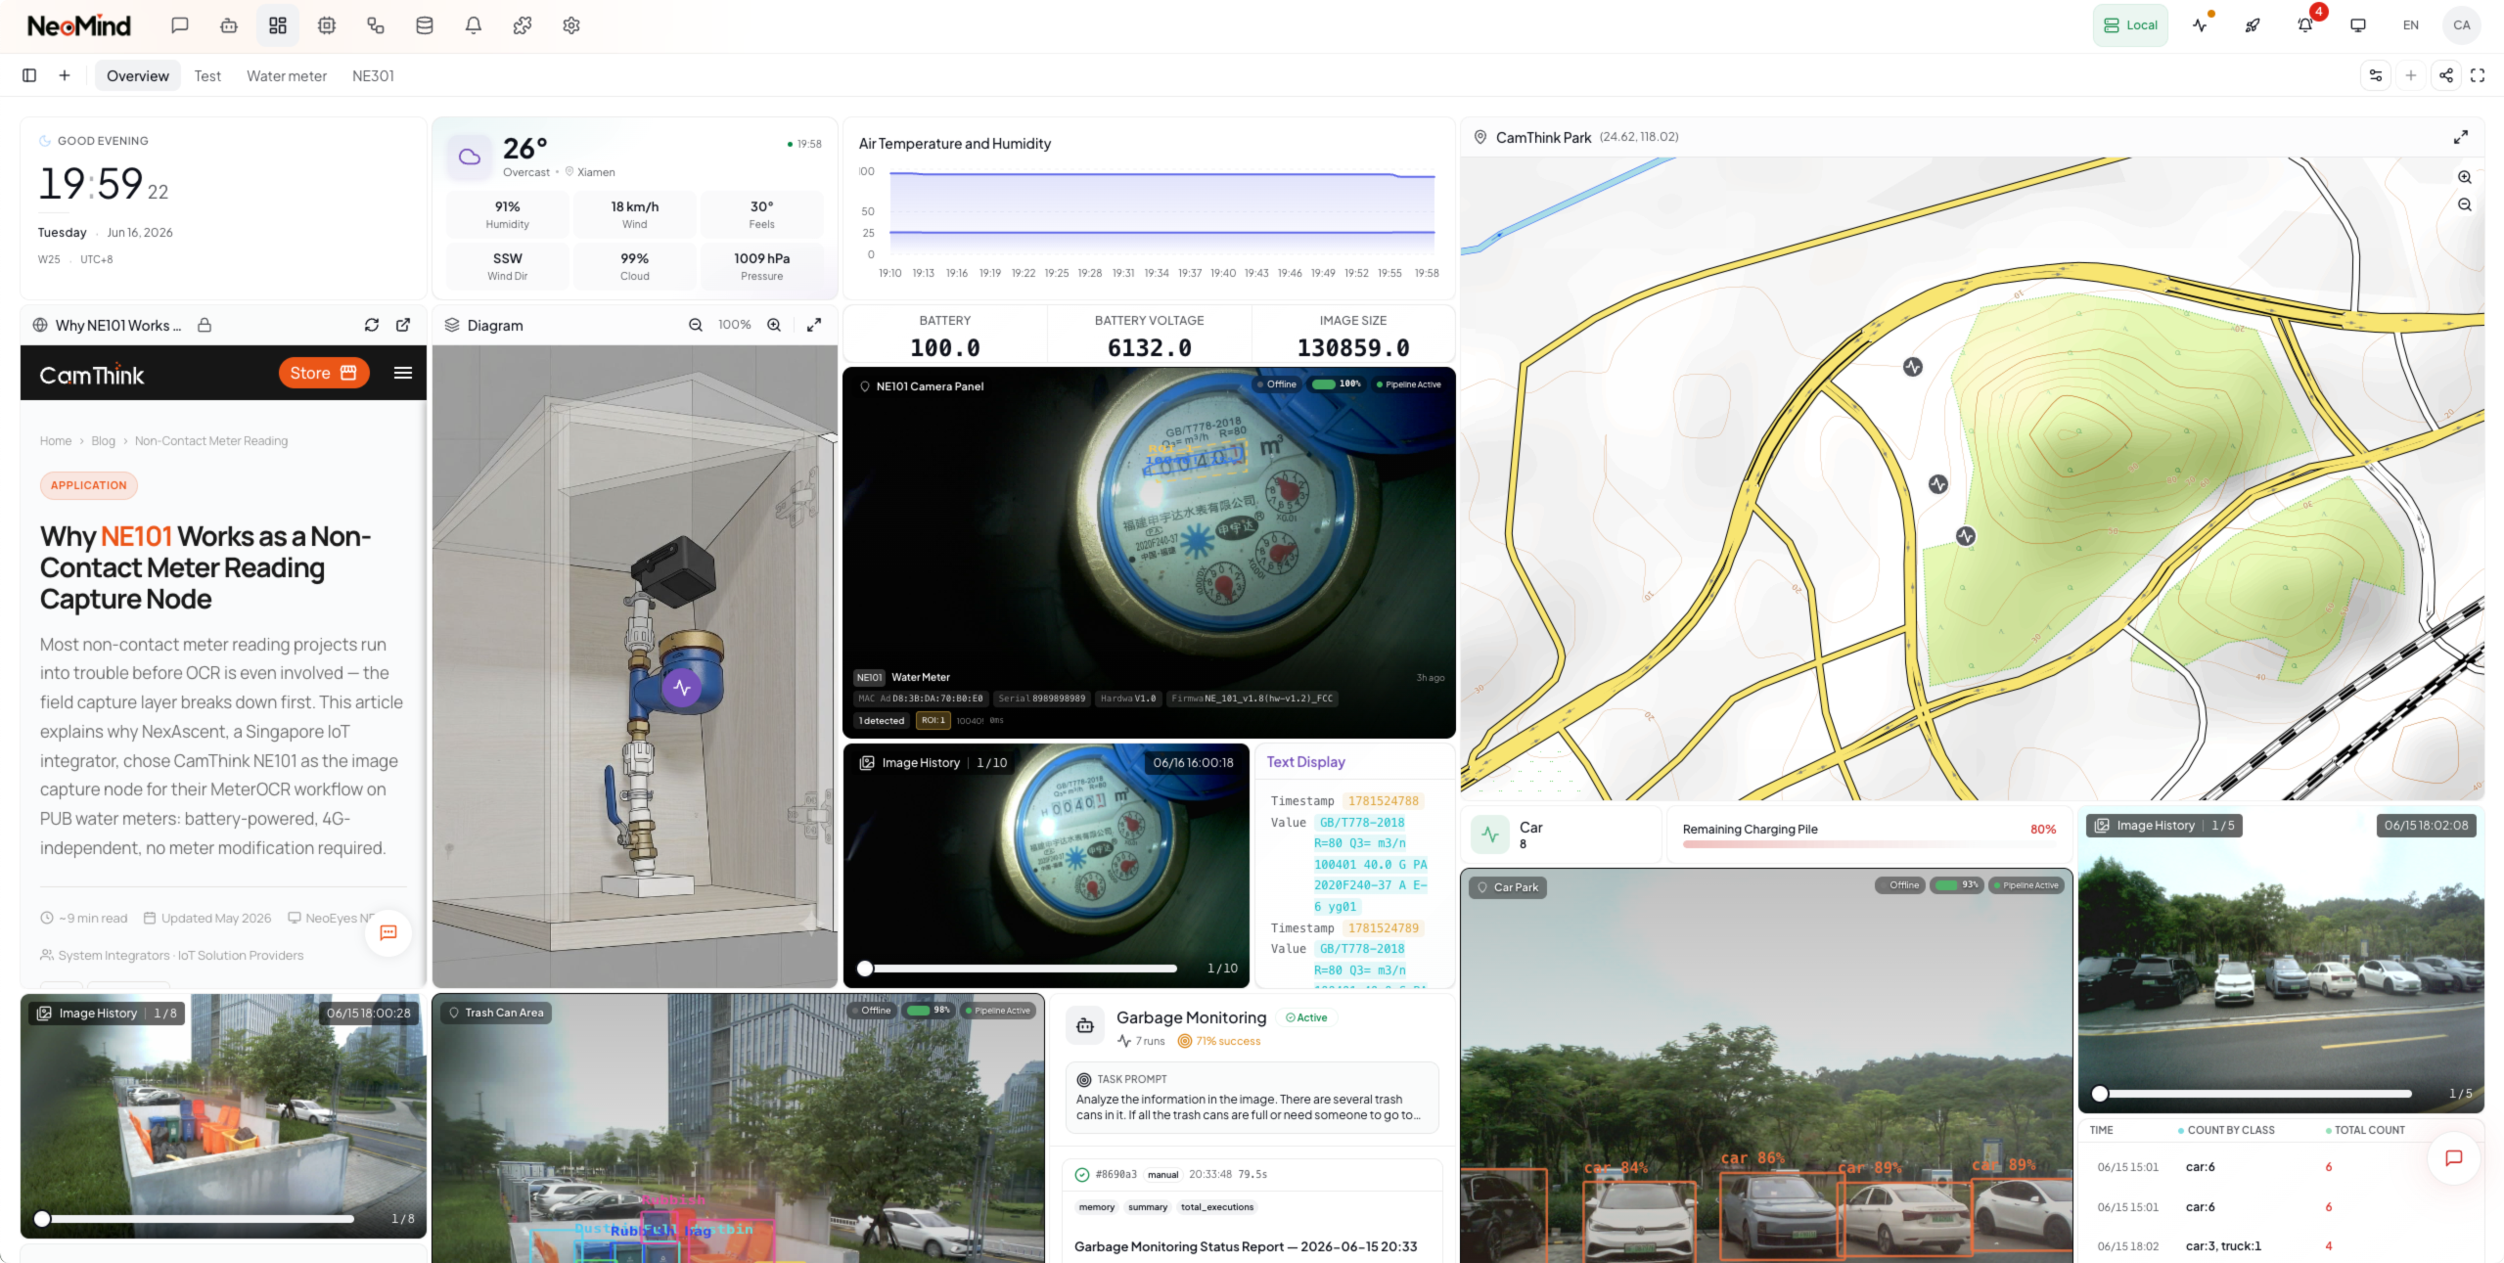This screenshot has width=2504, height=1263.
Task: Click the car park Image History slider handle
Action: pos(2100,1094)
